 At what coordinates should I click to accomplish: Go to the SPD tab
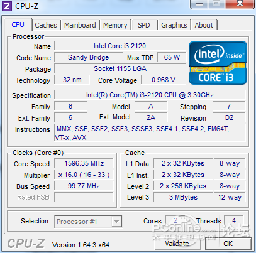click(x=144, y=25)
